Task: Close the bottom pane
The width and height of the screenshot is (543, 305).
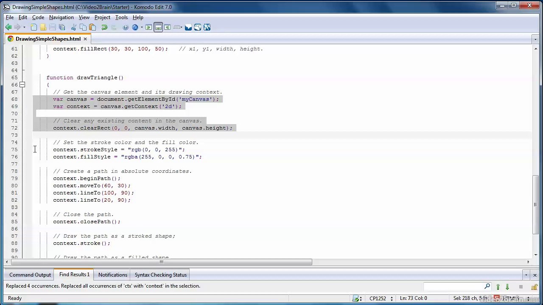Action: pos(535,275)
